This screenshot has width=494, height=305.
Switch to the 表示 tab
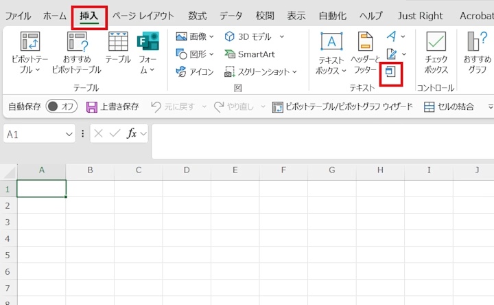(x=296, y=16)
